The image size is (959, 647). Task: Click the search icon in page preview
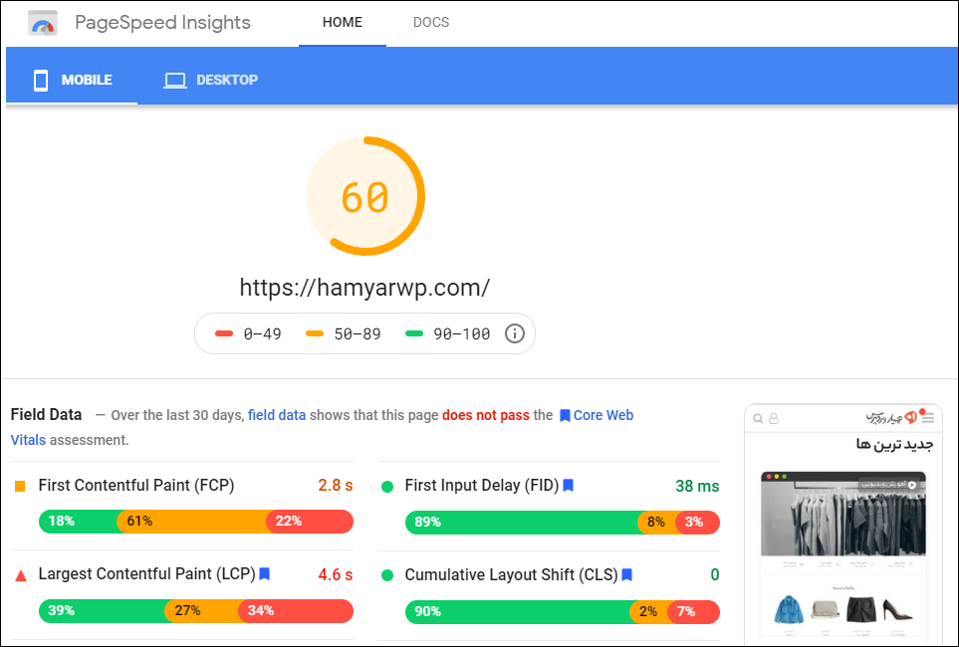click(758, 419)
